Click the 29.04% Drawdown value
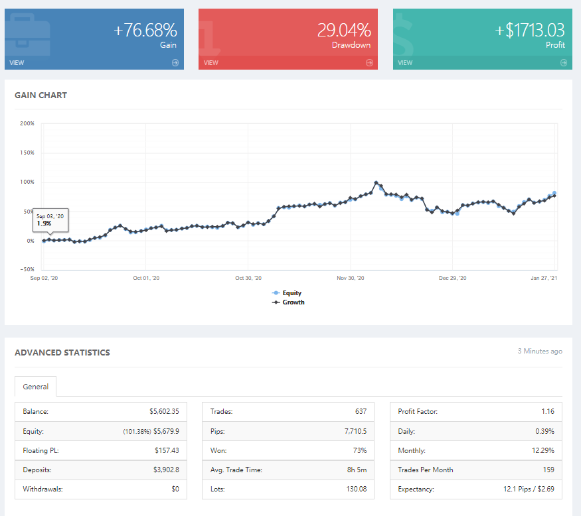 (344, 30)
